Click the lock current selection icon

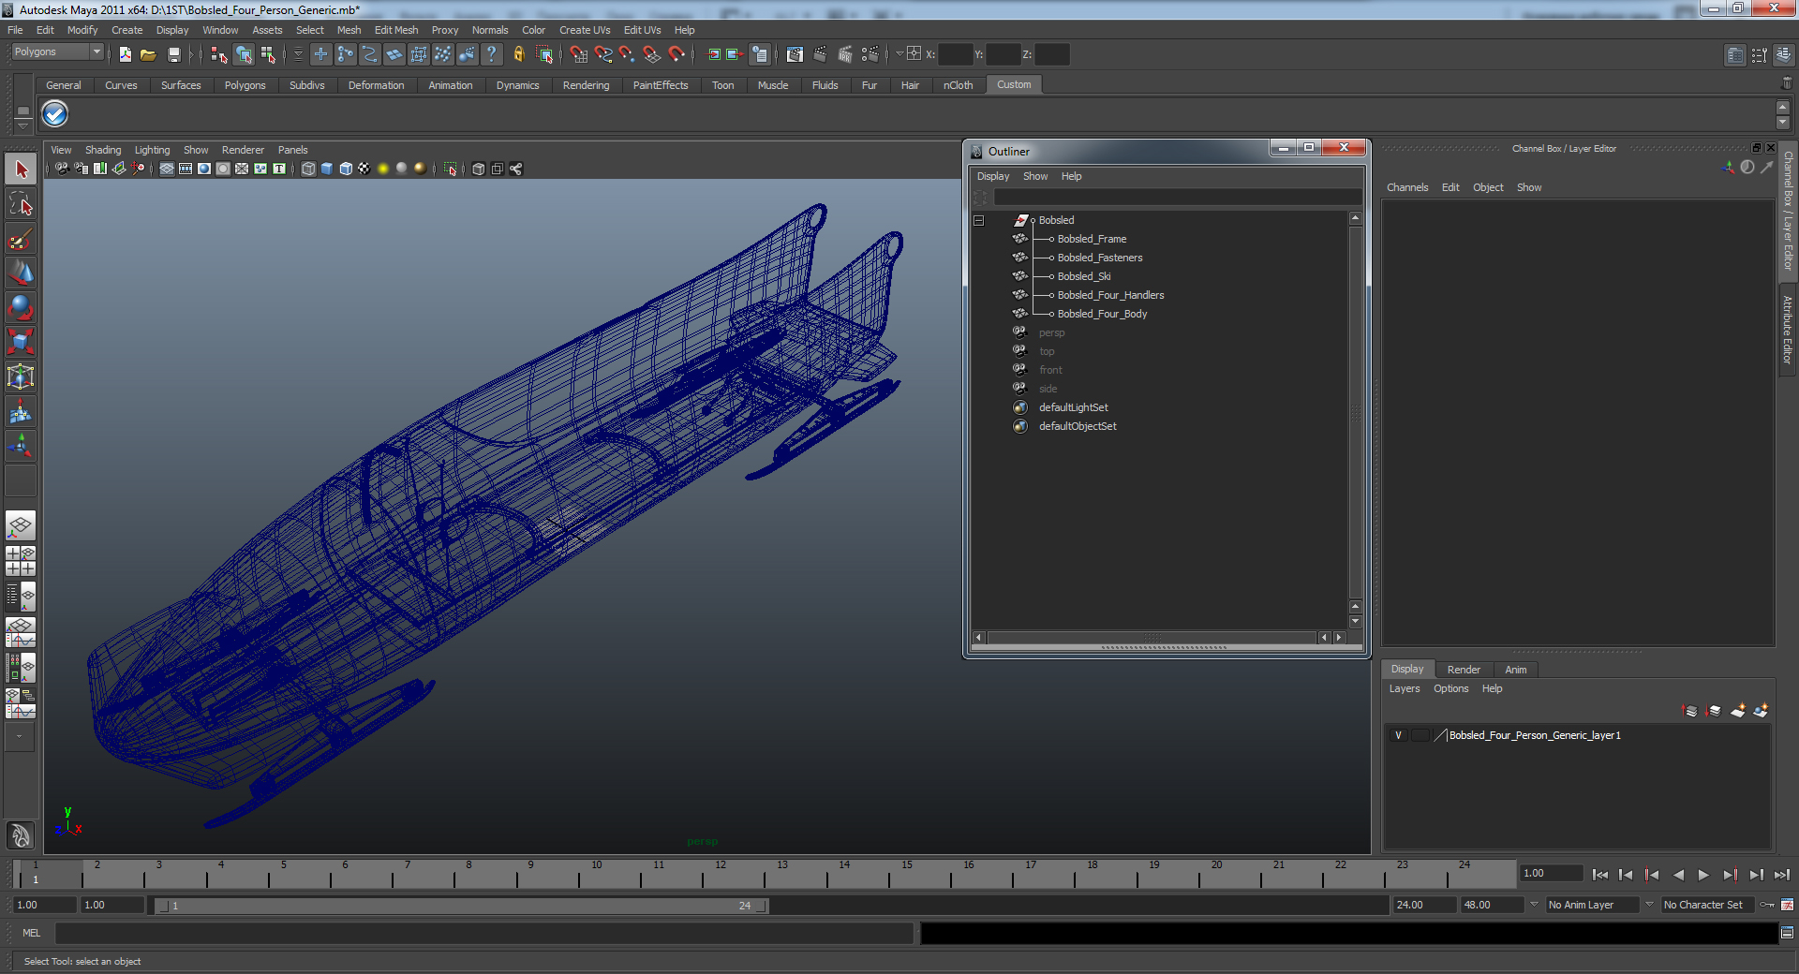pyautogui.click(x=519, y=54)
